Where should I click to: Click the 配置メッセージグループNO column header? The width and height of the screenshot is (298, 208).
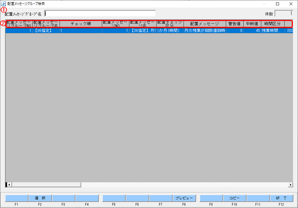[x=19, y=24]
